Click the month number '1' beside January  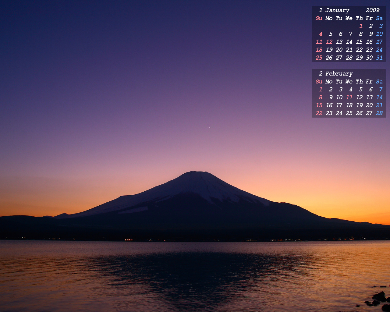coord(321,10)
